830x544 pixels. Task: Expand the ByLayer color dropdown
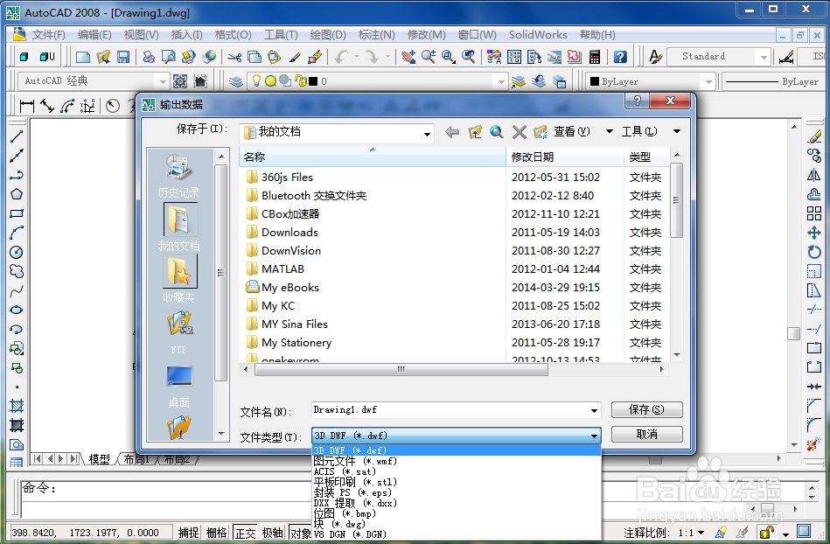click(x=708, y=81)
